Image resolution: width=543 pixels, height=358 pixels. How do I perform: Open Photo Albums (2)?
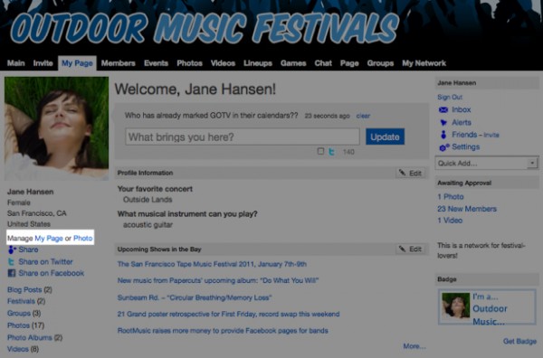(34, 337)
